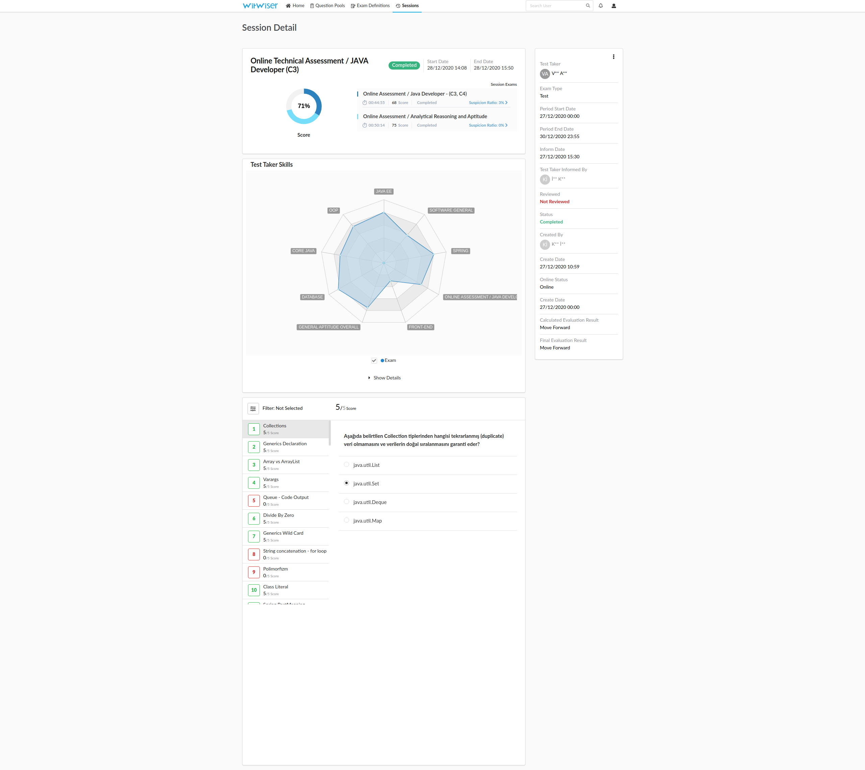Open Suspicion Ratio 3% details
Screen dimensions: 865x770
(x=488, y=103)
